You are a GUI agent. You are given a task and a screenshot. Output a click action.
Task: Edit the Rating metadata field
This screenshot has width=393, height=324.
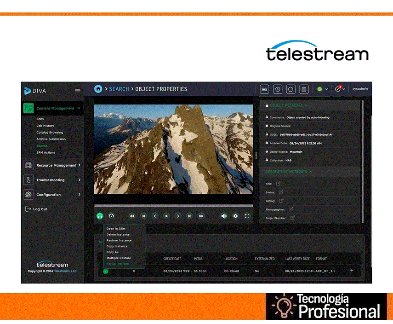(281, 201)
